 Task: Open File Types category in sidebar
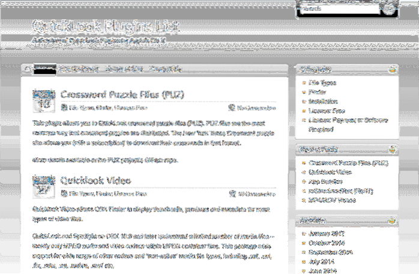tap(322, 83)
